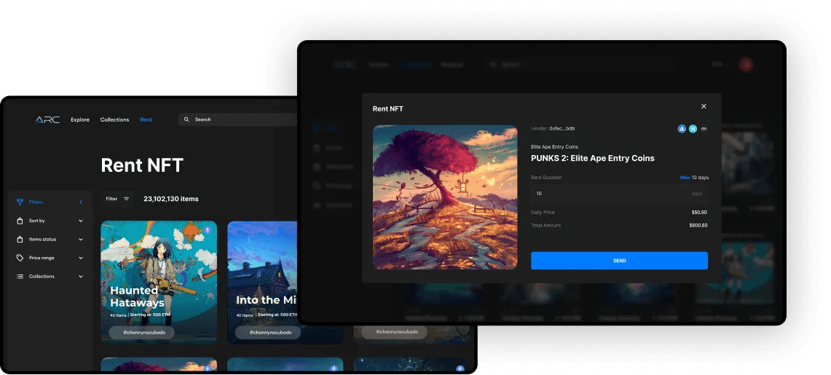Click @channynscubado on Haunted Hataways card

click(141, 333)
